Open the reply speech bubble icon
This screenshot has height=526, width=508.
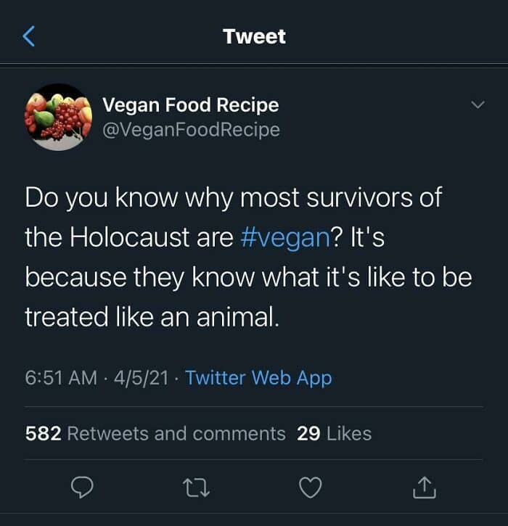click(x=83, y=490)
